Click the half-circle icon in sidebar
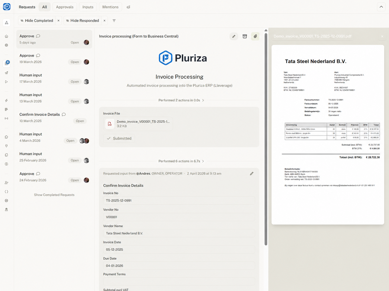This screenshot has height=291, width=389. click(6, 164)
